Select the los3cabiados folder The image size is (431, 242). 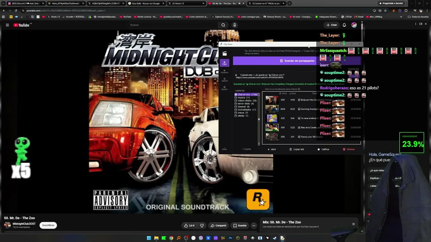(245, 110)
